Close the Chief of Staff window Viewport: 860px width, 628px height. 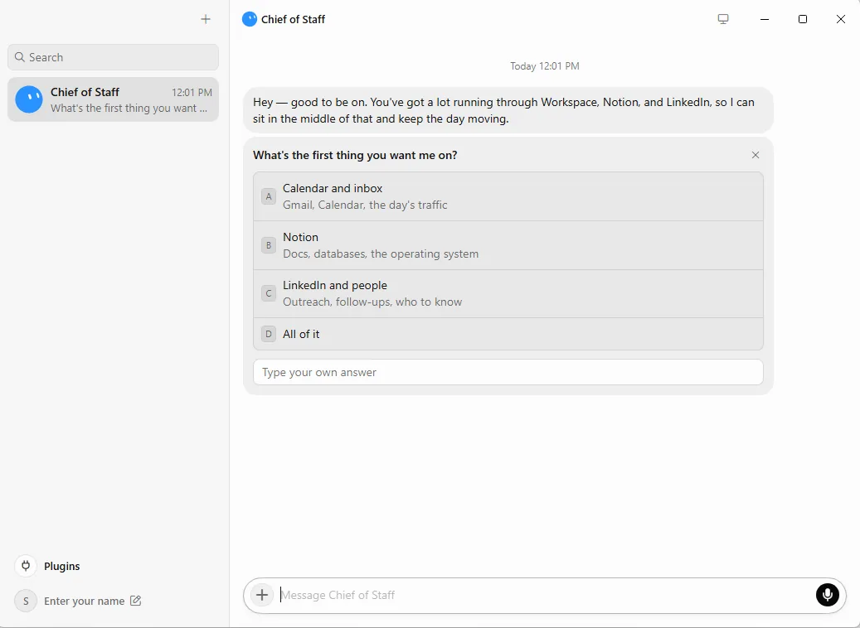pyautogui.click(x=841, y=19)
